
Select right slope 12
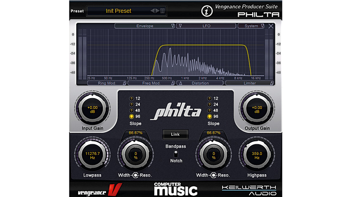pyautogui.click(x=209, y=98)
